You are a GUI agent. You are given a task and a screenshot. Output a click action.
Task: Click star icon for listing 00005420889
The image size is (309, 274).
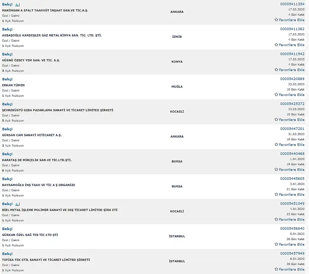click(276, 95)
